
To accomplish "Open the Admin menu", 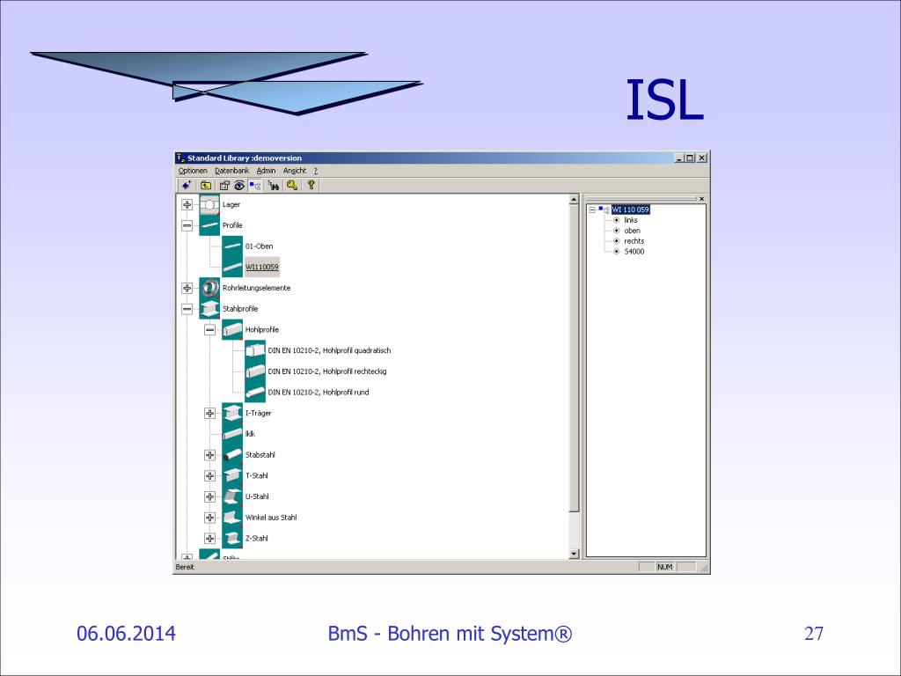I will tap(266, 171).
